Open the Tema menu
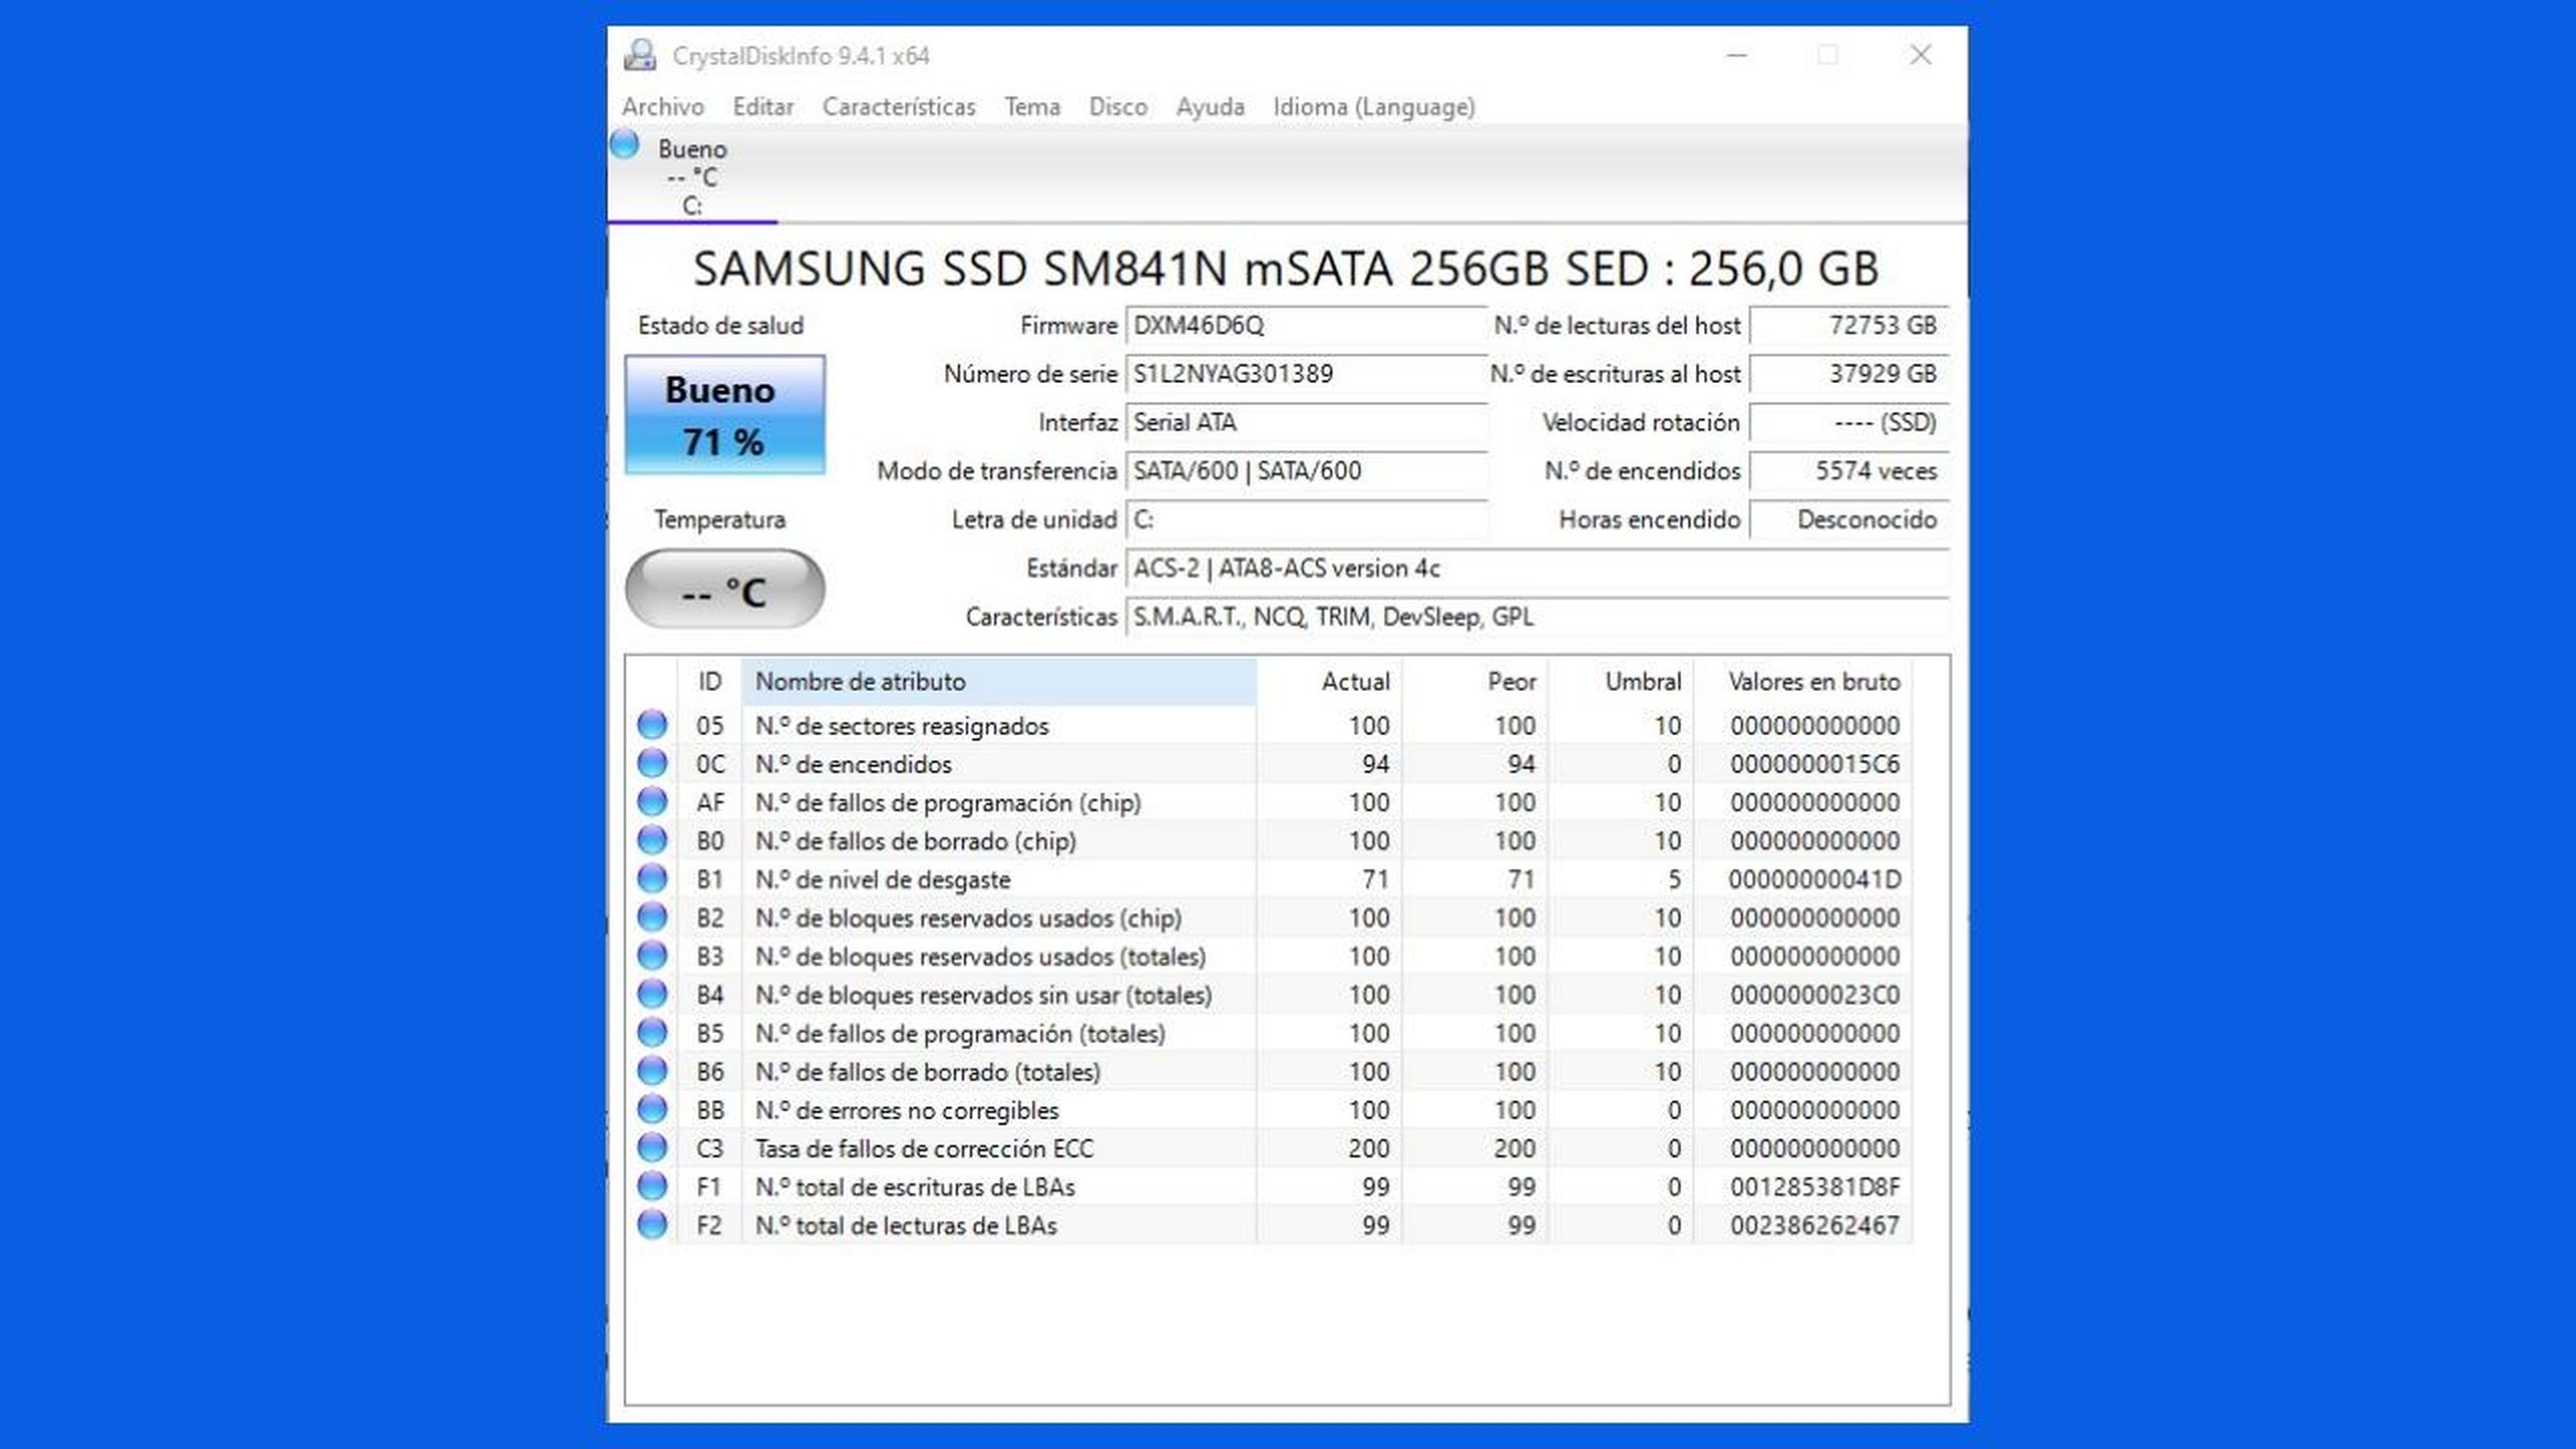Screen dimensions: 2576x1449 click(1031, 107)
